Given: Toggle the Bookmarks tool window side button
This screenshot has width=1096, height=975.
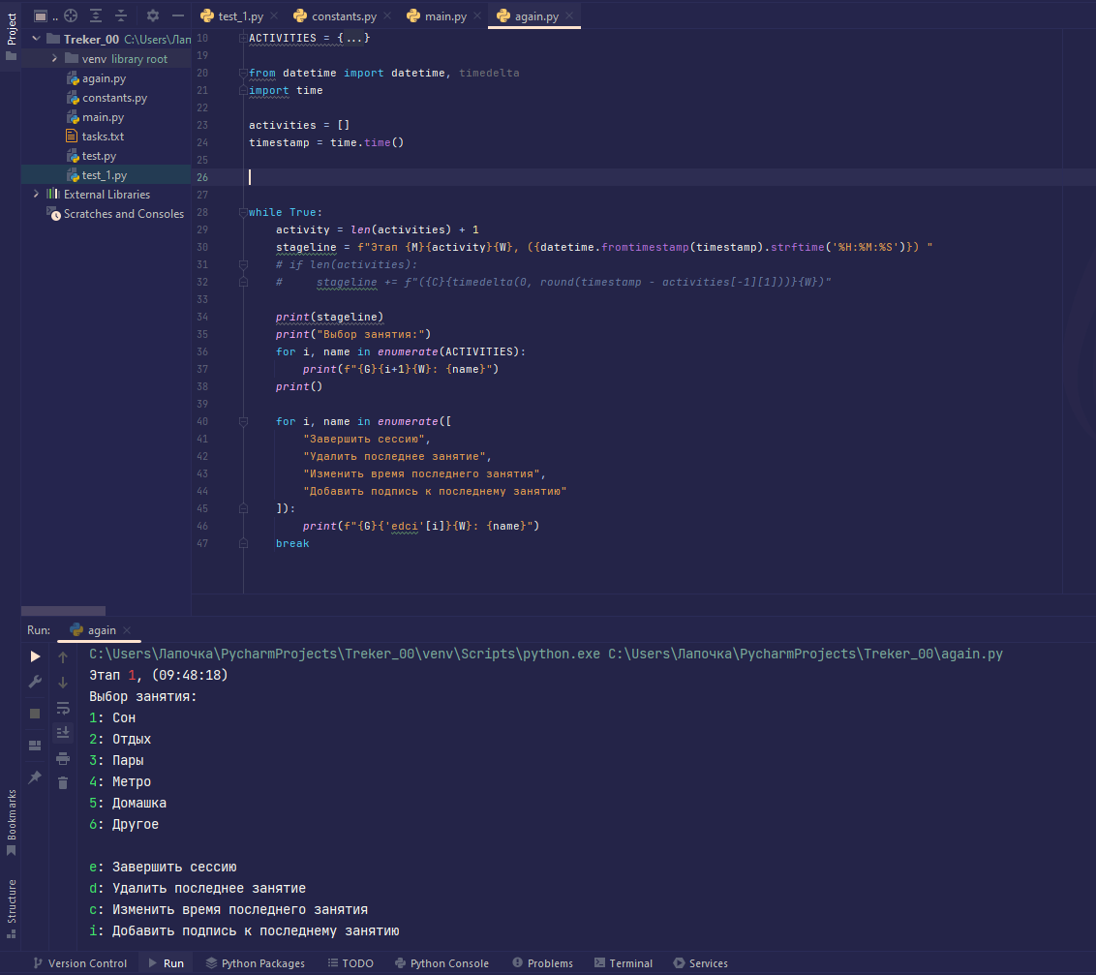Looking at the screenshot, I should pyautogui.click(x=12, y=822).
